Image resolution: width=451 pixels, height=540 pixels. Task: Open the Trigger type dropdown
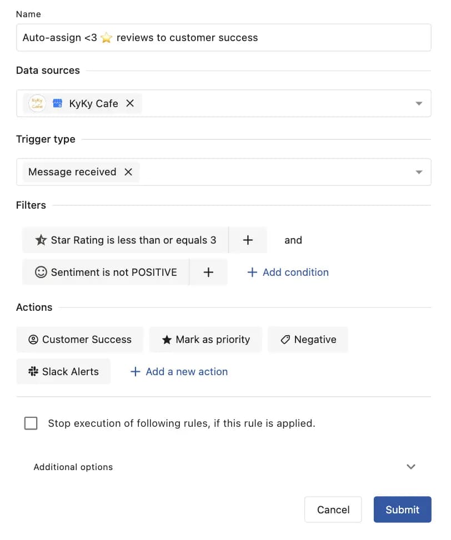[x=419, y=172]
